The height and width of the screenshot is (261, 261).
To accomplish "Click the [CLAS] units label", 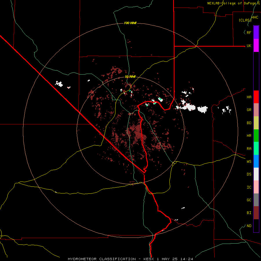I will pyautogui.click(x=245, y=20).
